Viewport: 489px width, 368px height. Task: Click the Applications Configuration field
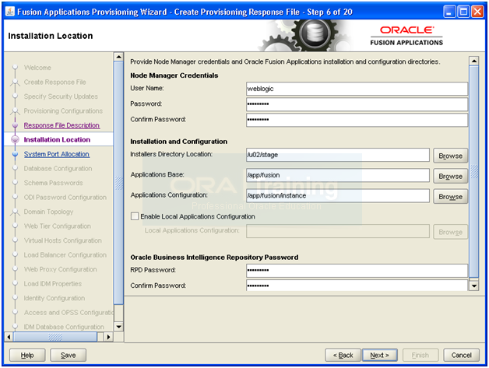(x=338, y=196)
